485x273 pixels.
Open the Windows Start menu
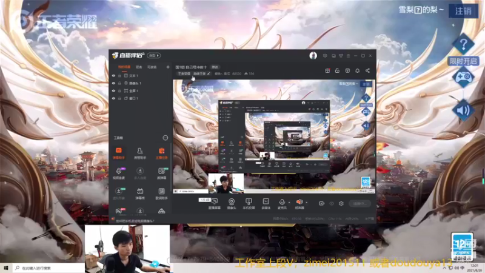point(6,268)
